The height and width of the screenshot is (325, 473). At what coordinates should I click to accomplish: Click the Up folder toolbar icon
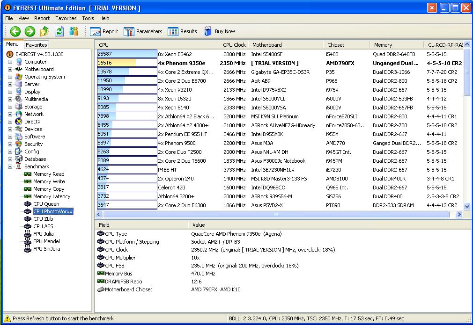44,31
